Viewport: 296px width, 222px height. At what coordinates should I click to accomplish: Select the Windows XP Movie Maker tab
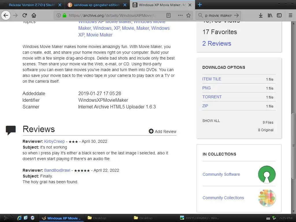[162, 5]
